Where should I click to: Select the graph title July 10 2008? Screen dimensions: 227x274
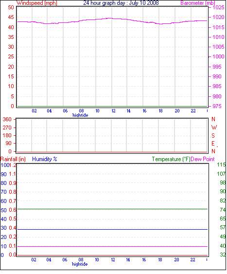click(x=121, y=3)
